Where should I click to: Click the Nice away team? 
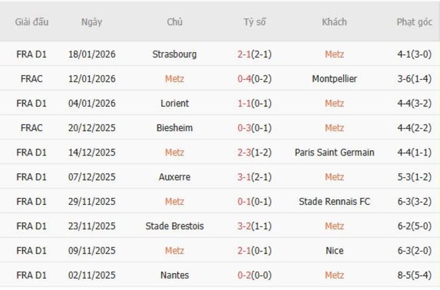[x=334, y=251]
